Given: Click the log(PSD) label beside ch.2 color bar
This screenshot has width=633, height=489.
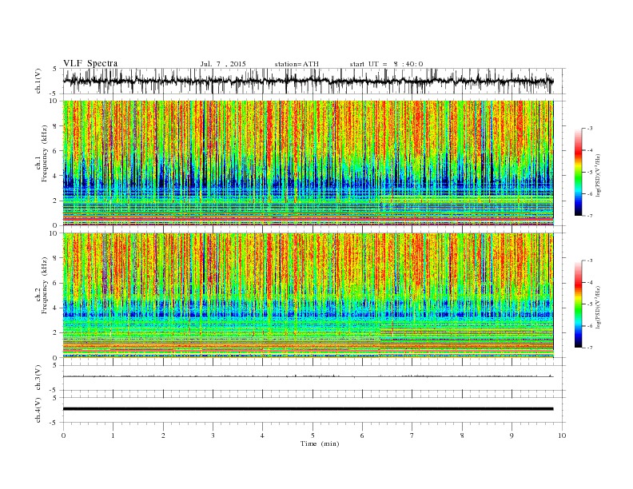Looking at the screenshot, I should coord(598,307).
